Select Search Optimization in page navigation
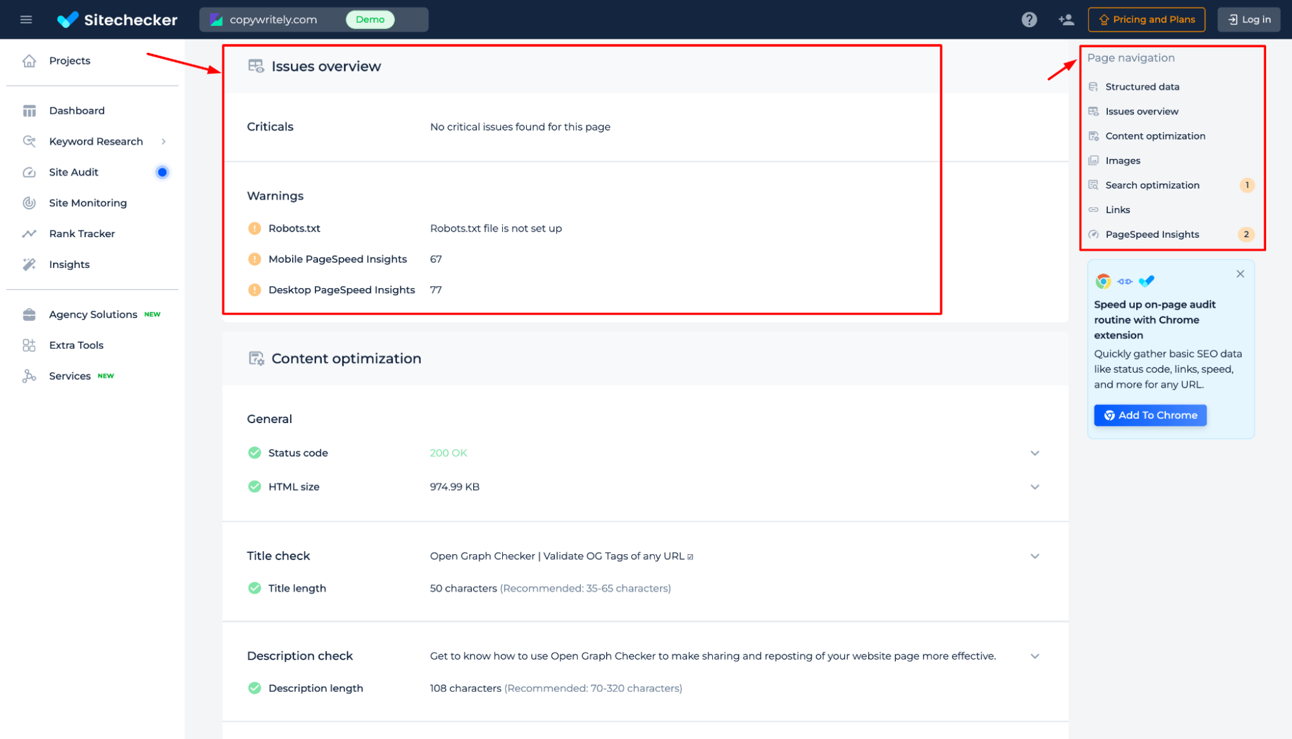Image resolution: width=1292 pixels, height=739 pixels. tap(1152, 185)
